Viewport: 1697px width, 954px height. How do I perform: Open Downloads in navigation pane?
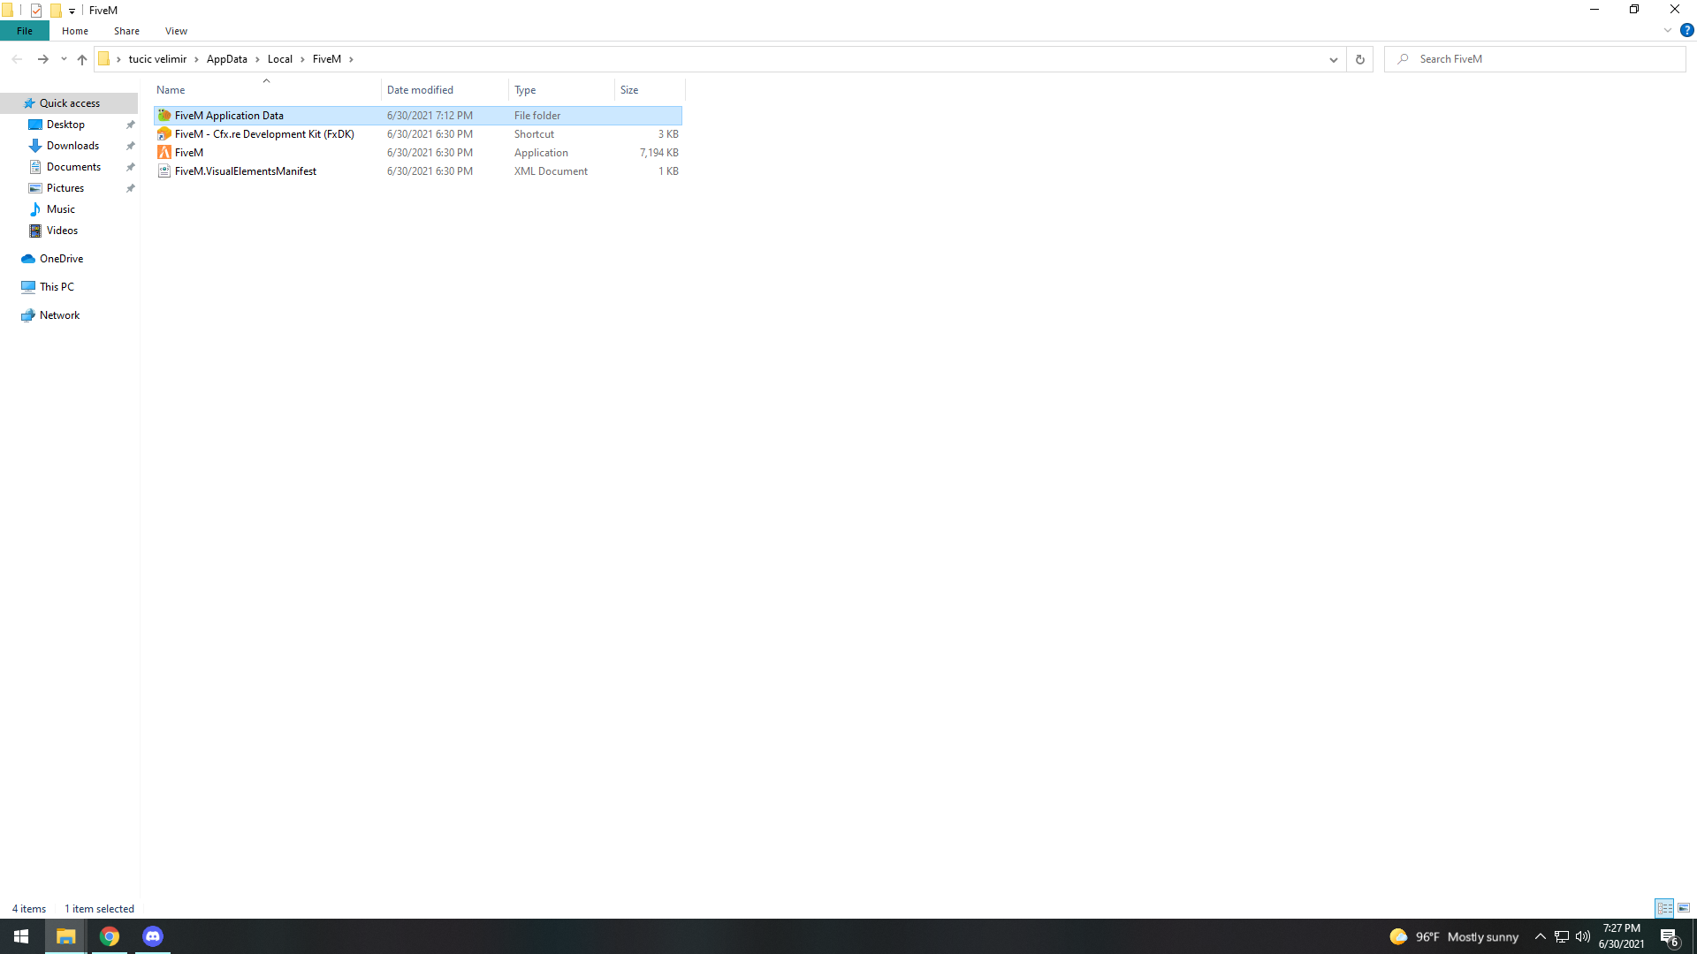coord(72,146)
